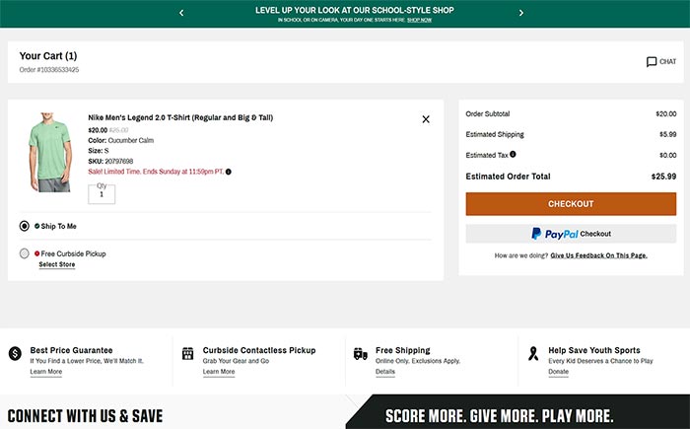Open Learn More under Best Price Guarantee

tap(45, 371)
